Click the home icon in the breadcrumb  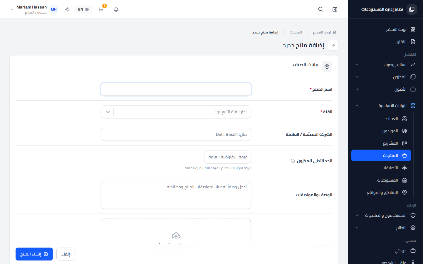(x=335, y=32)
